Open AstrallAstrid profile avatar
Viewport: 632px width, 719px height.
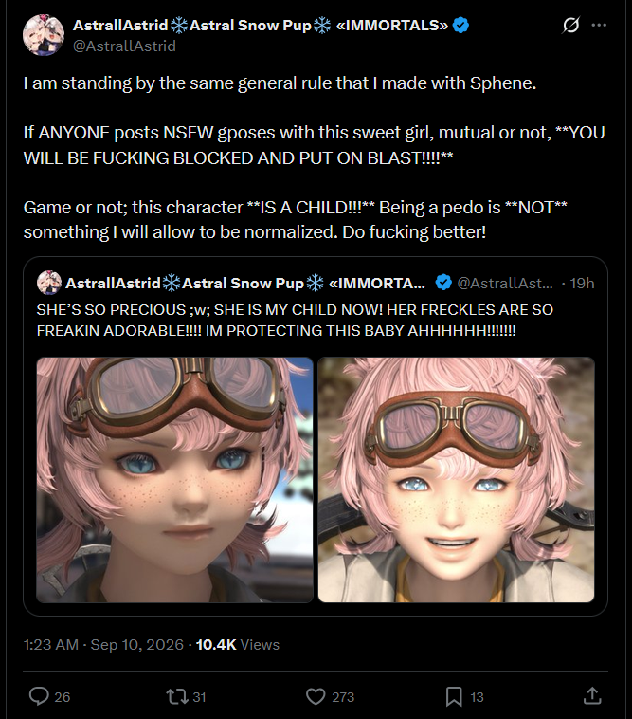pos(43,35)
